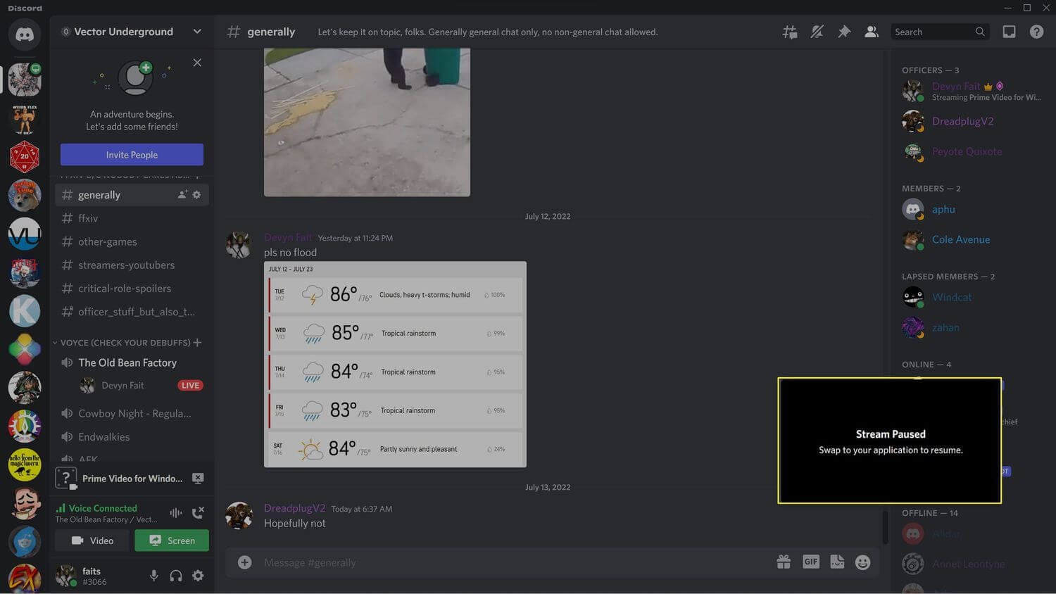Screen dimensions: 1056x594
Task: Open DreadplugV2's member profile
Action: [962, 121]
